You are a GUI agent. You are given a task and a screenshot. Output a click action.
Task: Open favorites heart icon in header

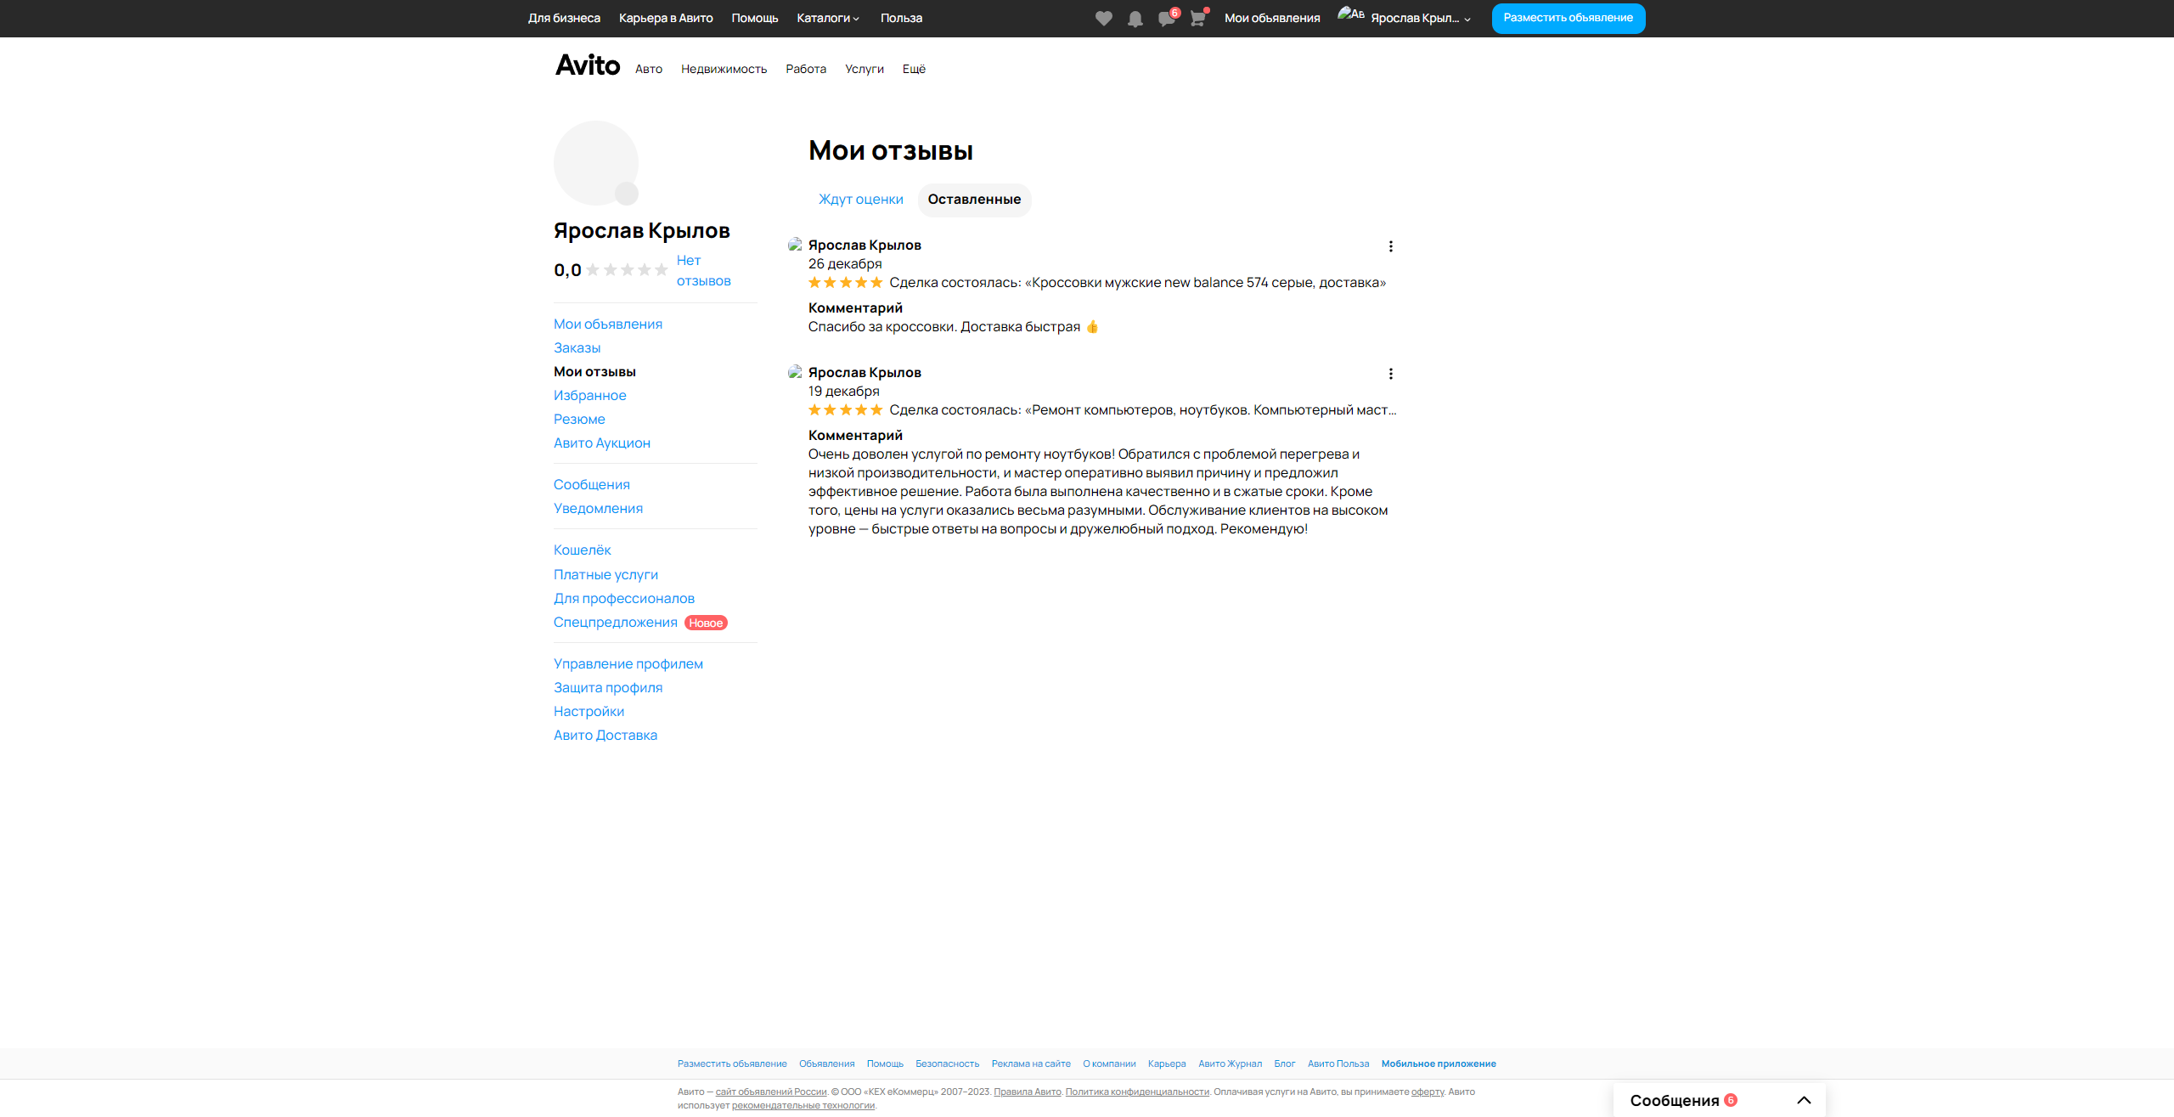point(1103,19)
